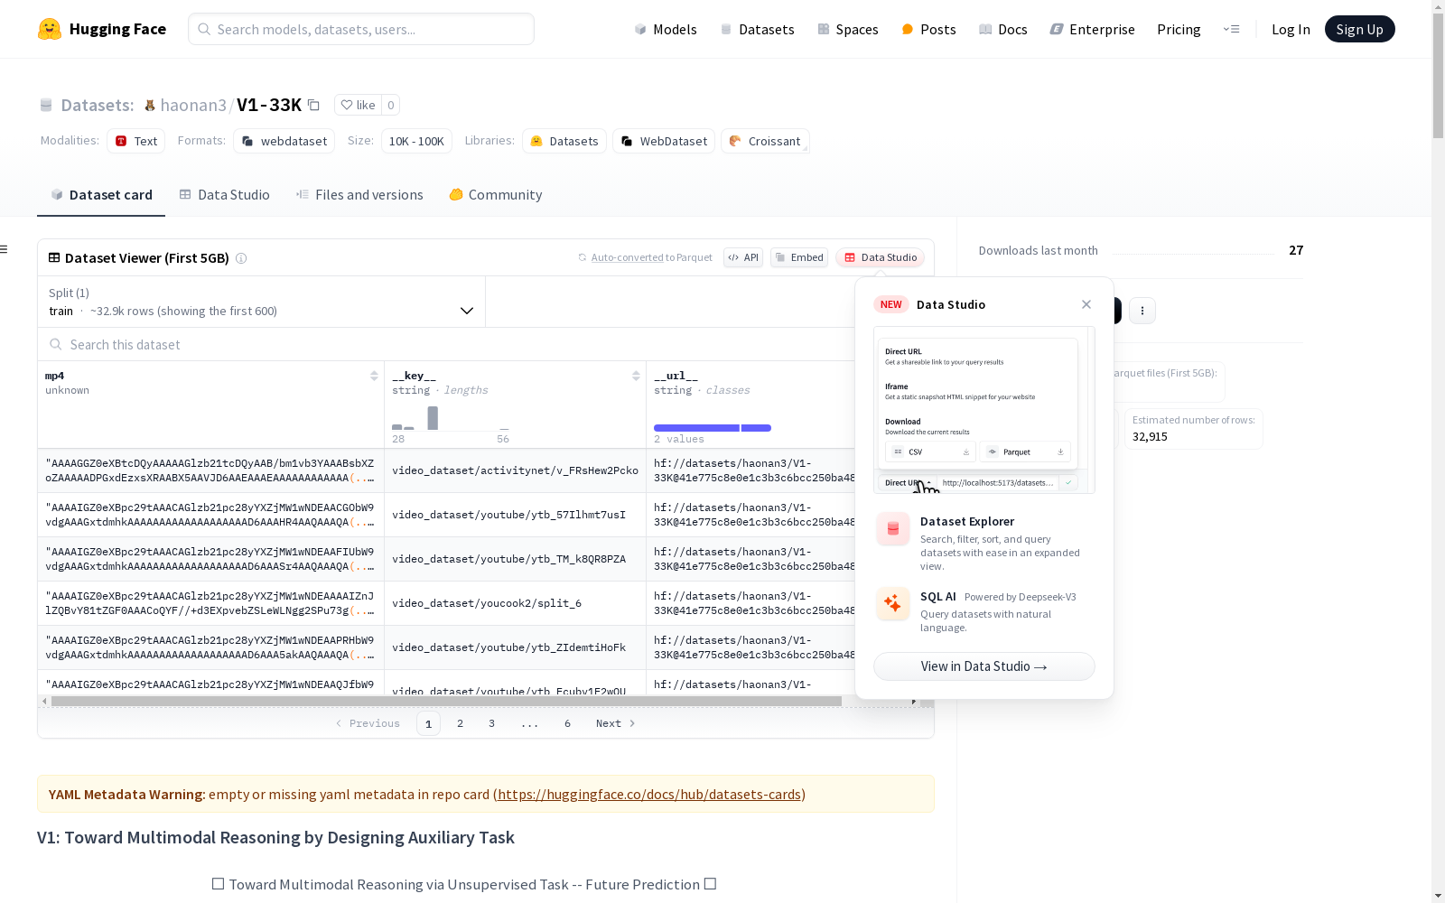Click the Text modality tag
This screenshot has width=1445, height=903.
coord(136,141)
